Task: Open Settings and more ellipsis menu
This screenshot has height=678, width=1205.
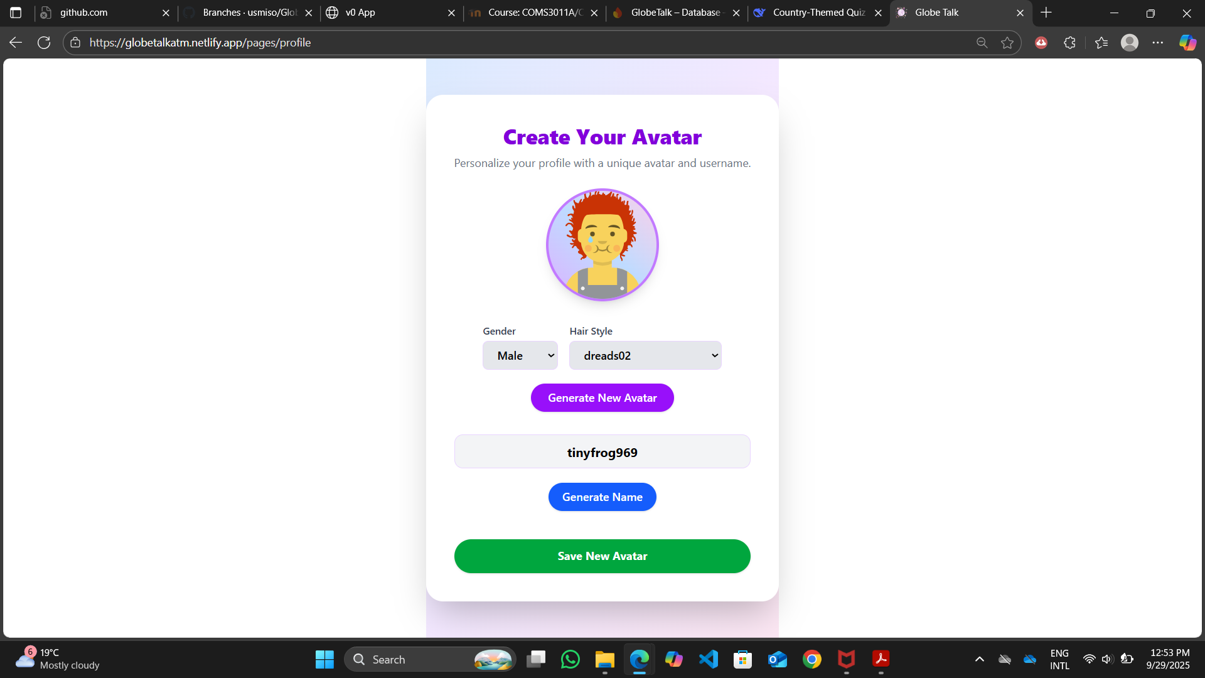Action: click(1158, 43)
